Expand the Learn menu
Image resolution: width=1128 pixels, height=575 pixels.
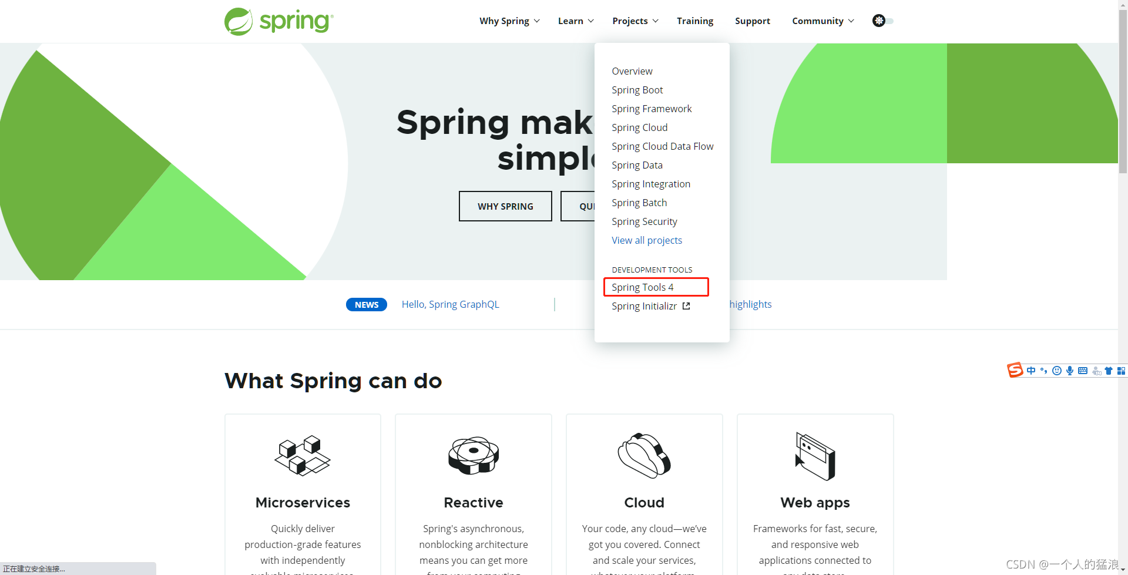576,21
